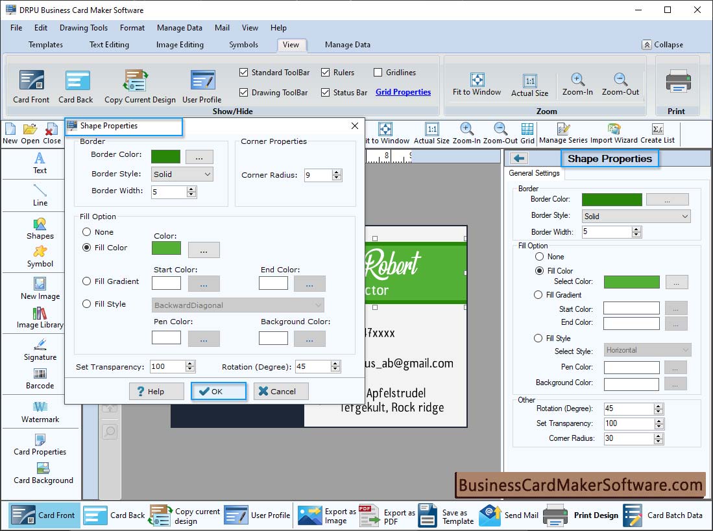Open the Image Library
The width and height of the screenshot is (713, 531).
40,318
